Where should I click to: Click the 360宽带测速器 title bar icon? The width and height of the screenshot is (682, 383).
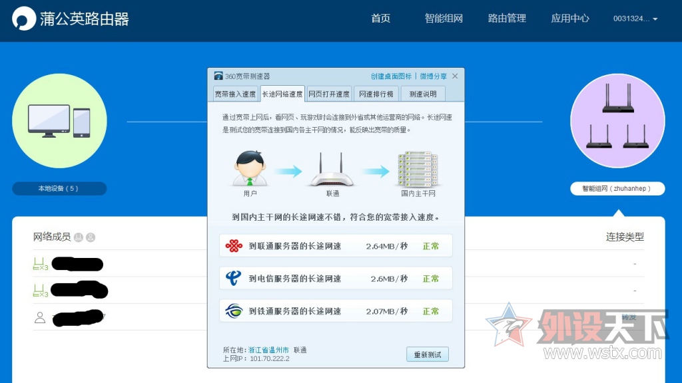click(x=218, y=76)
